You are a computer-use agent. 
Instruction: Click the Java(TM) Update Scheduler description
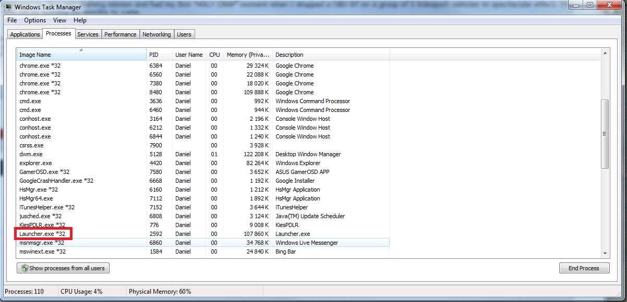(x=310, y=216)
